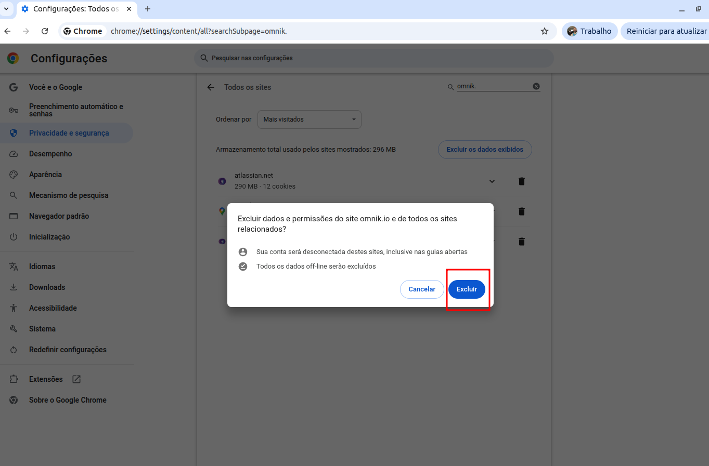Screen dimensions: 709x466
Task: Open the tab search dropdown arrow
Action: click(x=6, y=9)
